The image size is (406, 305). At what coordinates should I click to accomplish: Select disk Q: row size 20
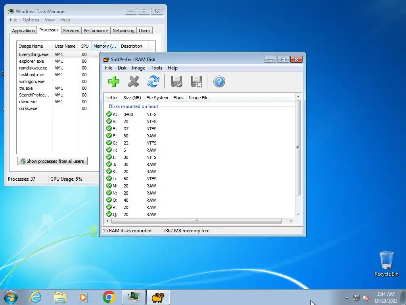coord(199,214)
